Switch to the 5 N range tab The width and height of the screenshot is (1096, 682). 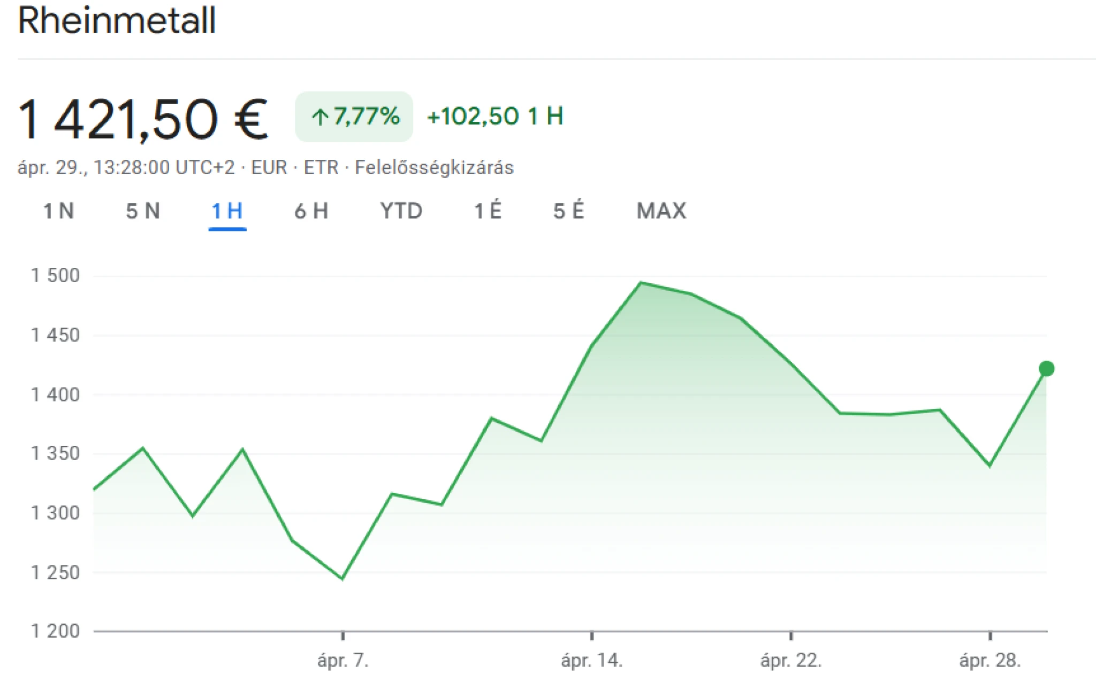[x=143, y=211]
